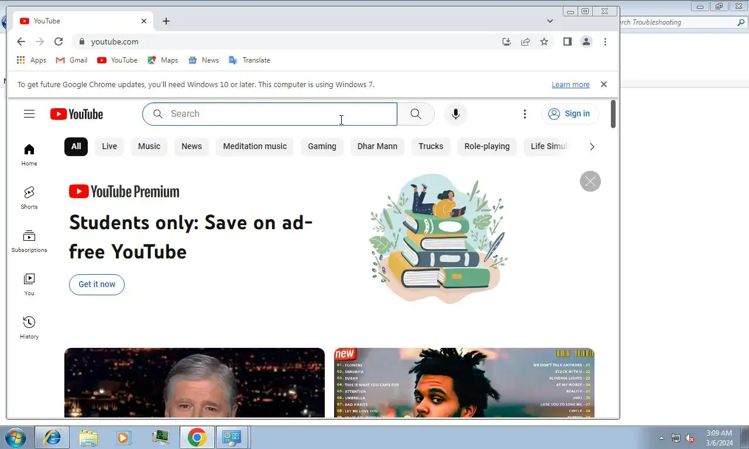Viewport: 749px width, 449px height.
Task: Click Get it now for Premium
Action: (97, 284)
